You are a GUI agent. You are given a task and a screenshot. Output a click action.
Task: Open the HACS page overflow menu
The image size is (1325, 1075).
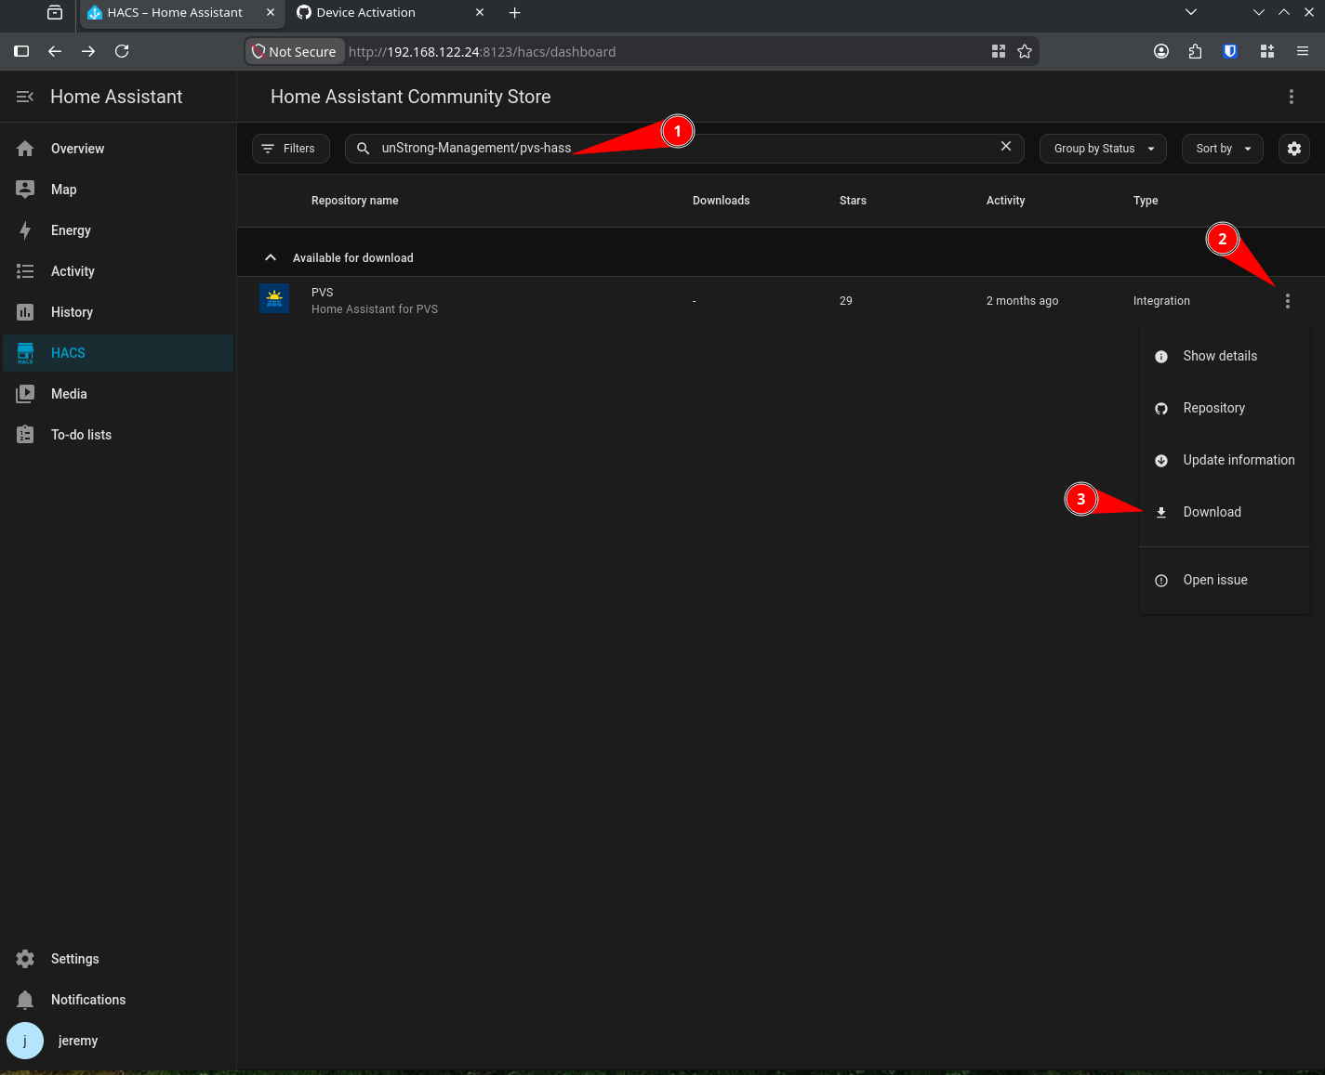coord(1291,97)
